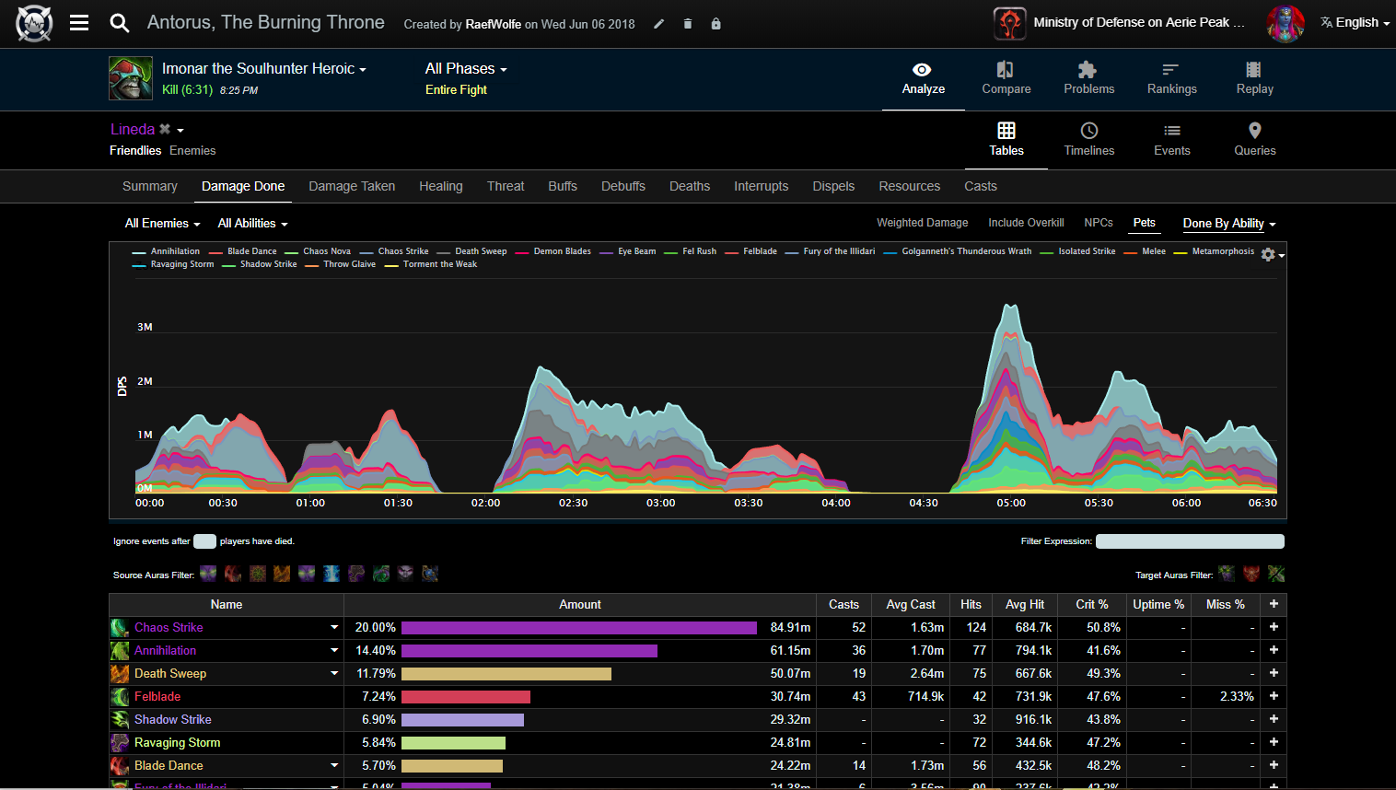Switch to Analyze eye view
This screenshot has width=1396, height=790.
pos(923,79)
